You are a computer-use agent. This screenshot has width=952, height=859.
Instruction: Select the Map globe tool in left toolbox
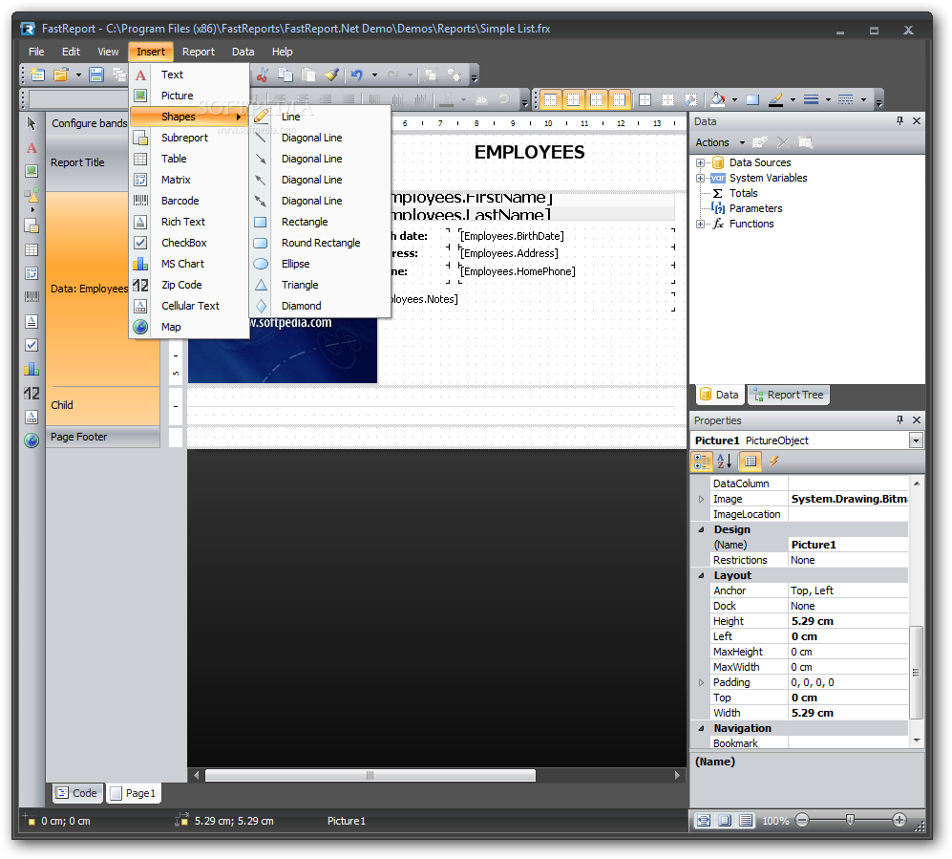32,440
